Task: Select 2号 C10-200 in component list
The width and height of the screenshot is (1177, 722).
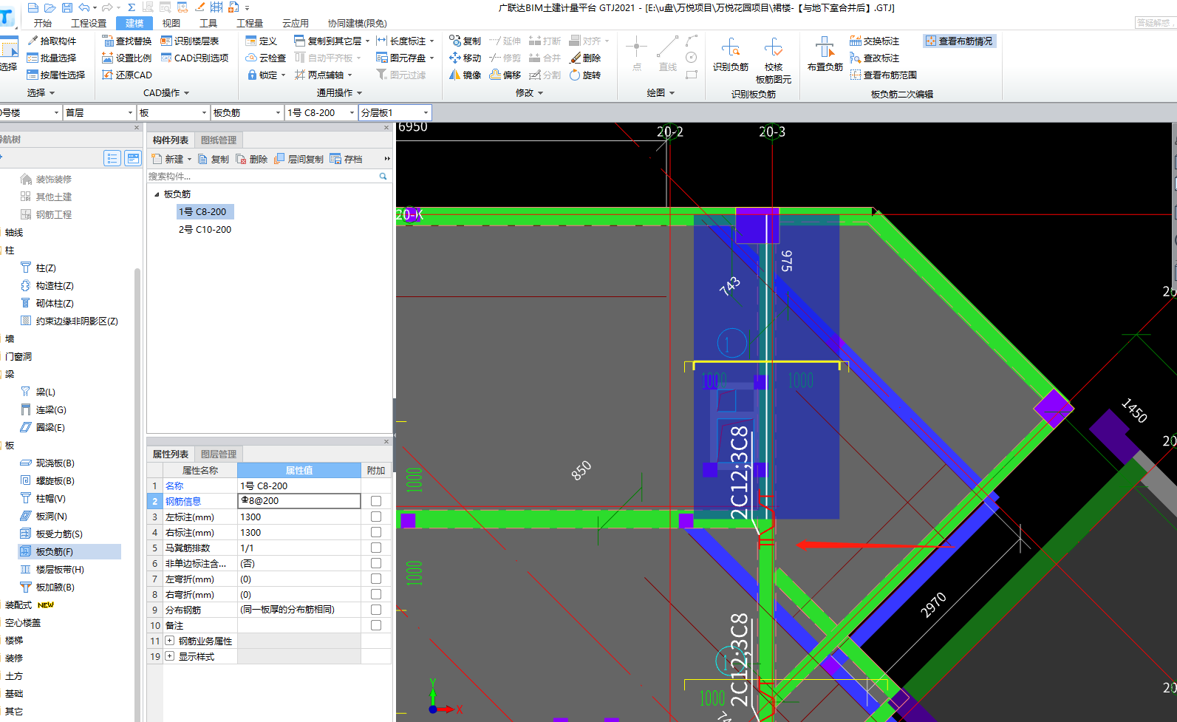Action: (205, 230)
